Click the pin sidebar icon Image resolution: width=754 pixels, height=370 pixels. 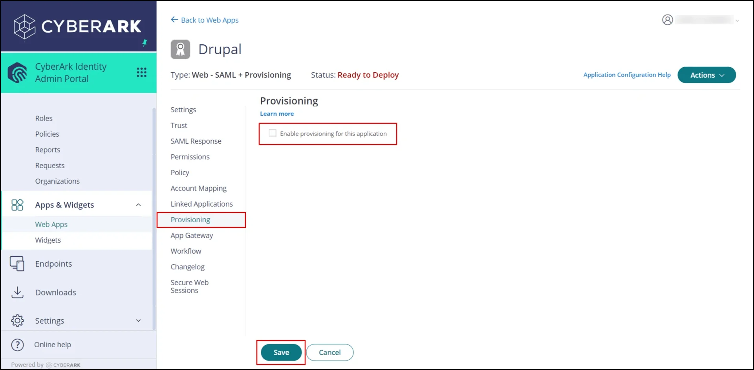145,43
